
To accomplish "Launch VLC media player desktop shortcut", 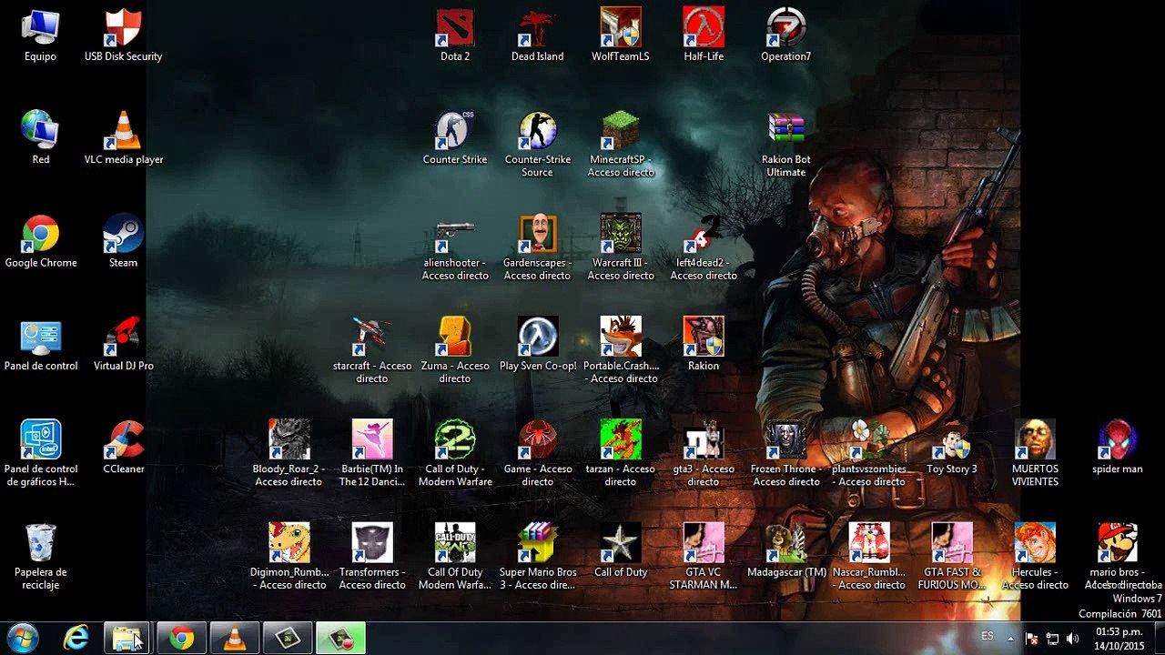I will [124, 138].
